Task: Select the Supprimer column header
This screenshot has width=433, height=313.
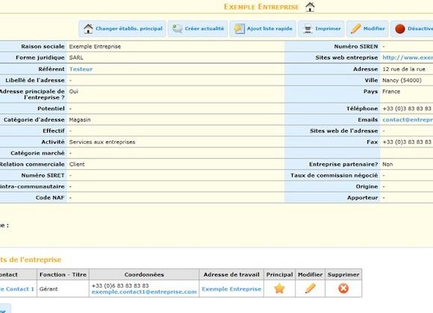Action: (x=343, y=275)
